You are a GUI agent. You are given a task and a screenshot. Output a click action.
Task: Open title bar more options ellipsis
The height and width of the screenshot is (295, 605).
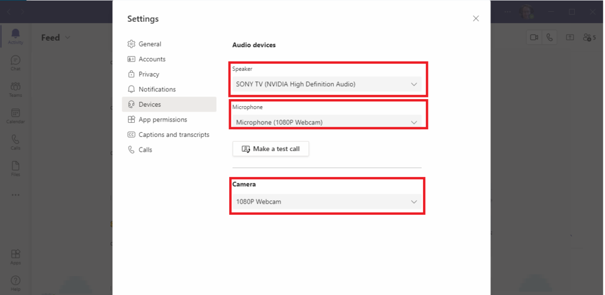(508, 12)
